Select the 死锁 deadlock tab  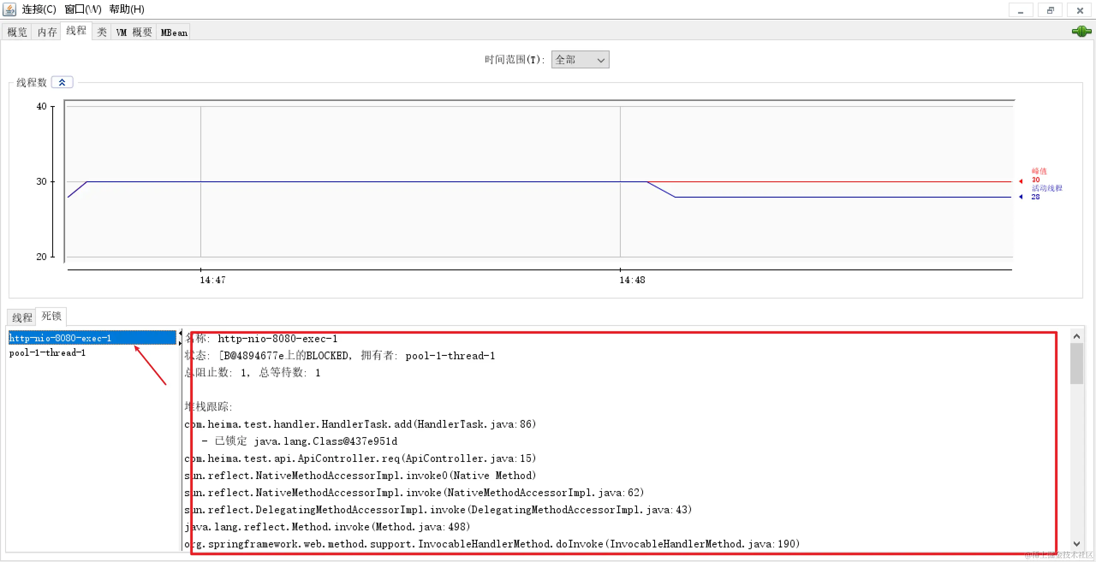51,316
